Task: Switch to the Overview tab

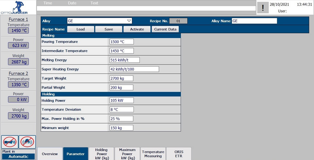Action: coord(50,154)
